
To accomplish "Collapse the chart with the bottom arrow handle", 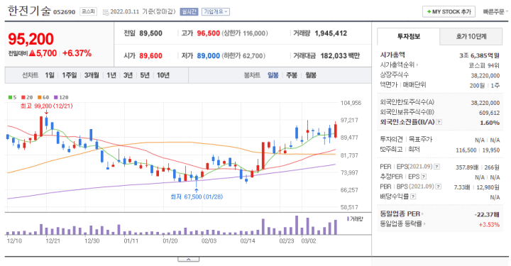I will click(188, 259).
